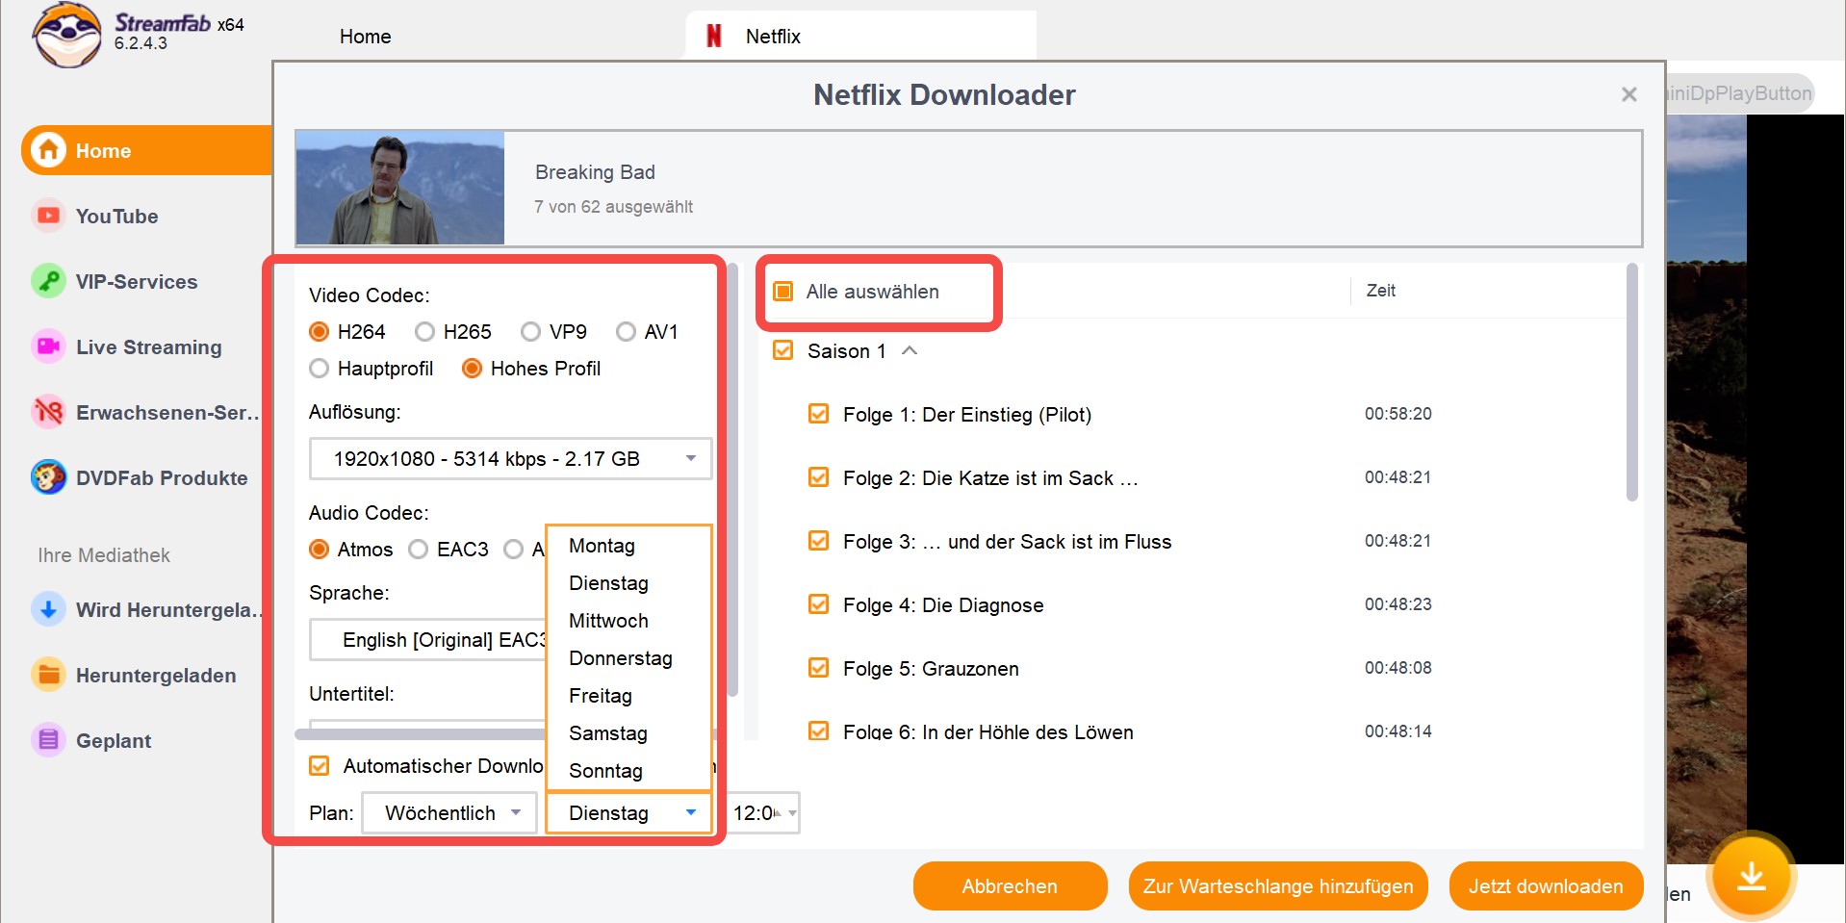Switch to the Netflix tab
Viewport: 1846px width, 923px height.
point(860,36)
